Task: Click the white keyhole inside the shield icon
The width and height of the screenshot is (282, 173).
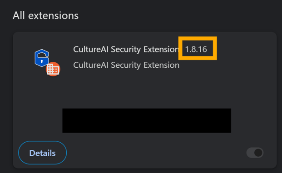Action: [42, 62]
